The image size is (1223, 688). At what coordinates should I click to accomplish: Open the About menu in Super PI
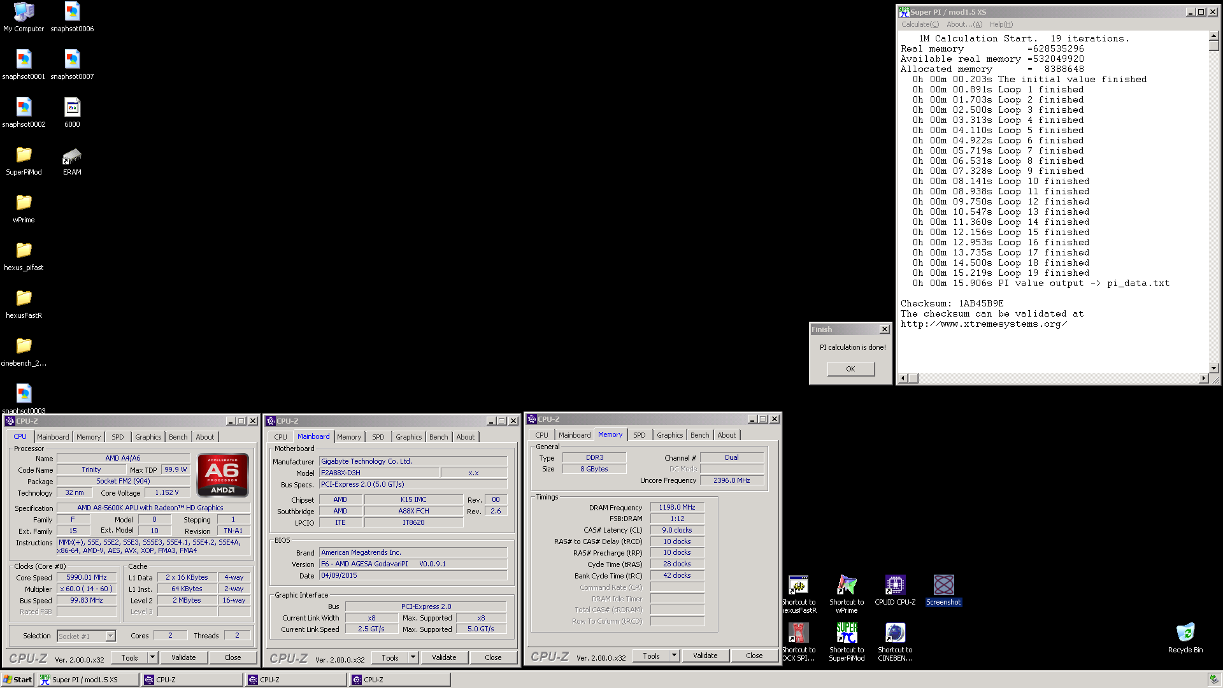pyautogui.click(x=964, y=24)
